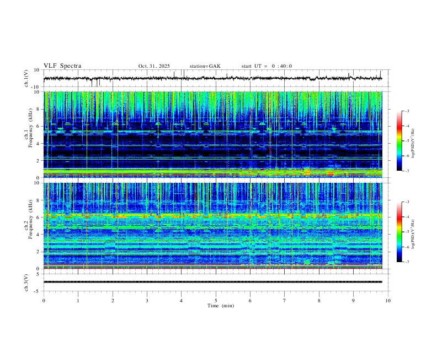Click the ch.3(V) black trace band

(213, 282)
